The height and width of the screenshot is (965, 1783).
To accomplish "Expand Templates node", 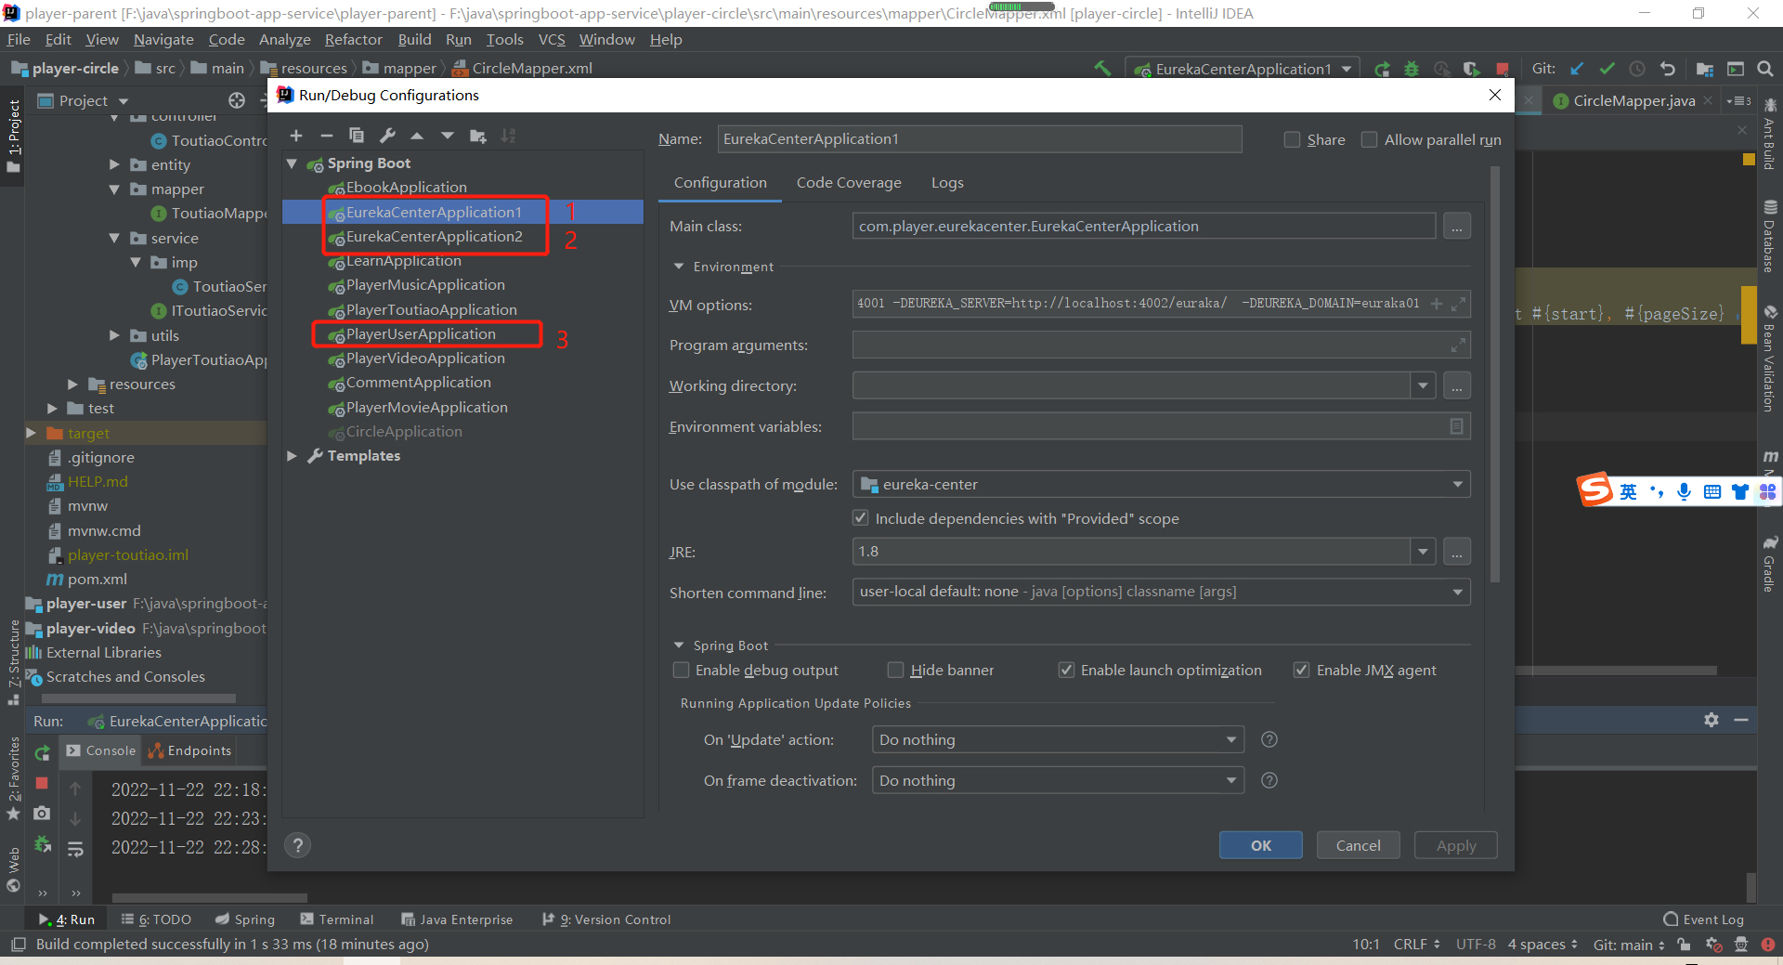I will 292,456.
